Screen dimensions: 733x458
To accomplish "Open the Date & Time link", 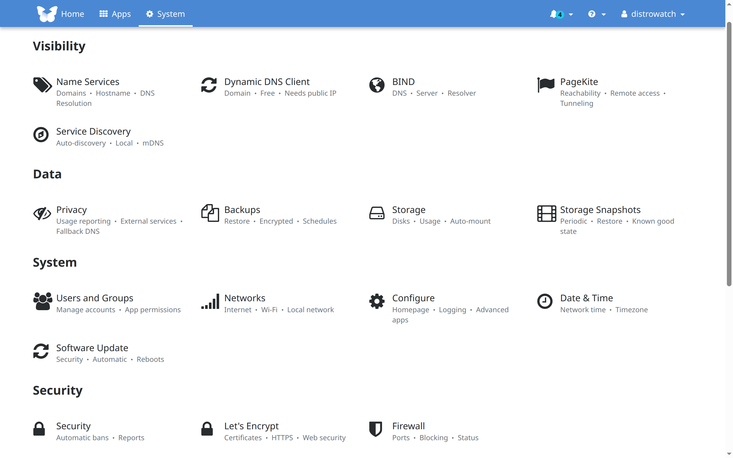I will point(586,298).
